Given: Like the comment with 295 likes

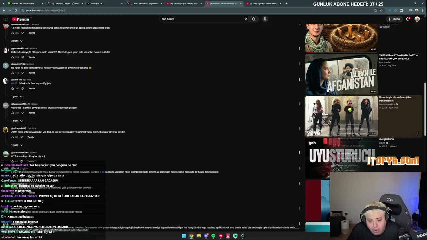Looking at the screenshot, I should 13,33.
